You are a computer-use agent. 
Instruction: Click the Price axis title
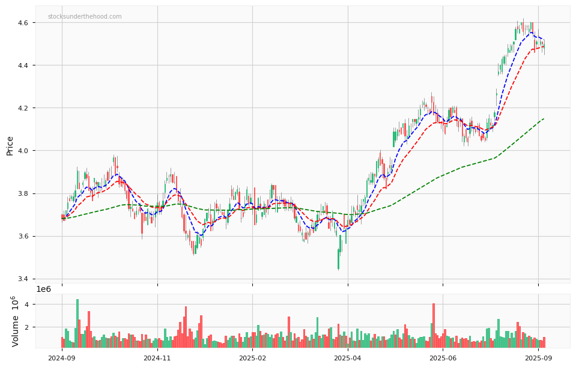(x=10, y=146)
